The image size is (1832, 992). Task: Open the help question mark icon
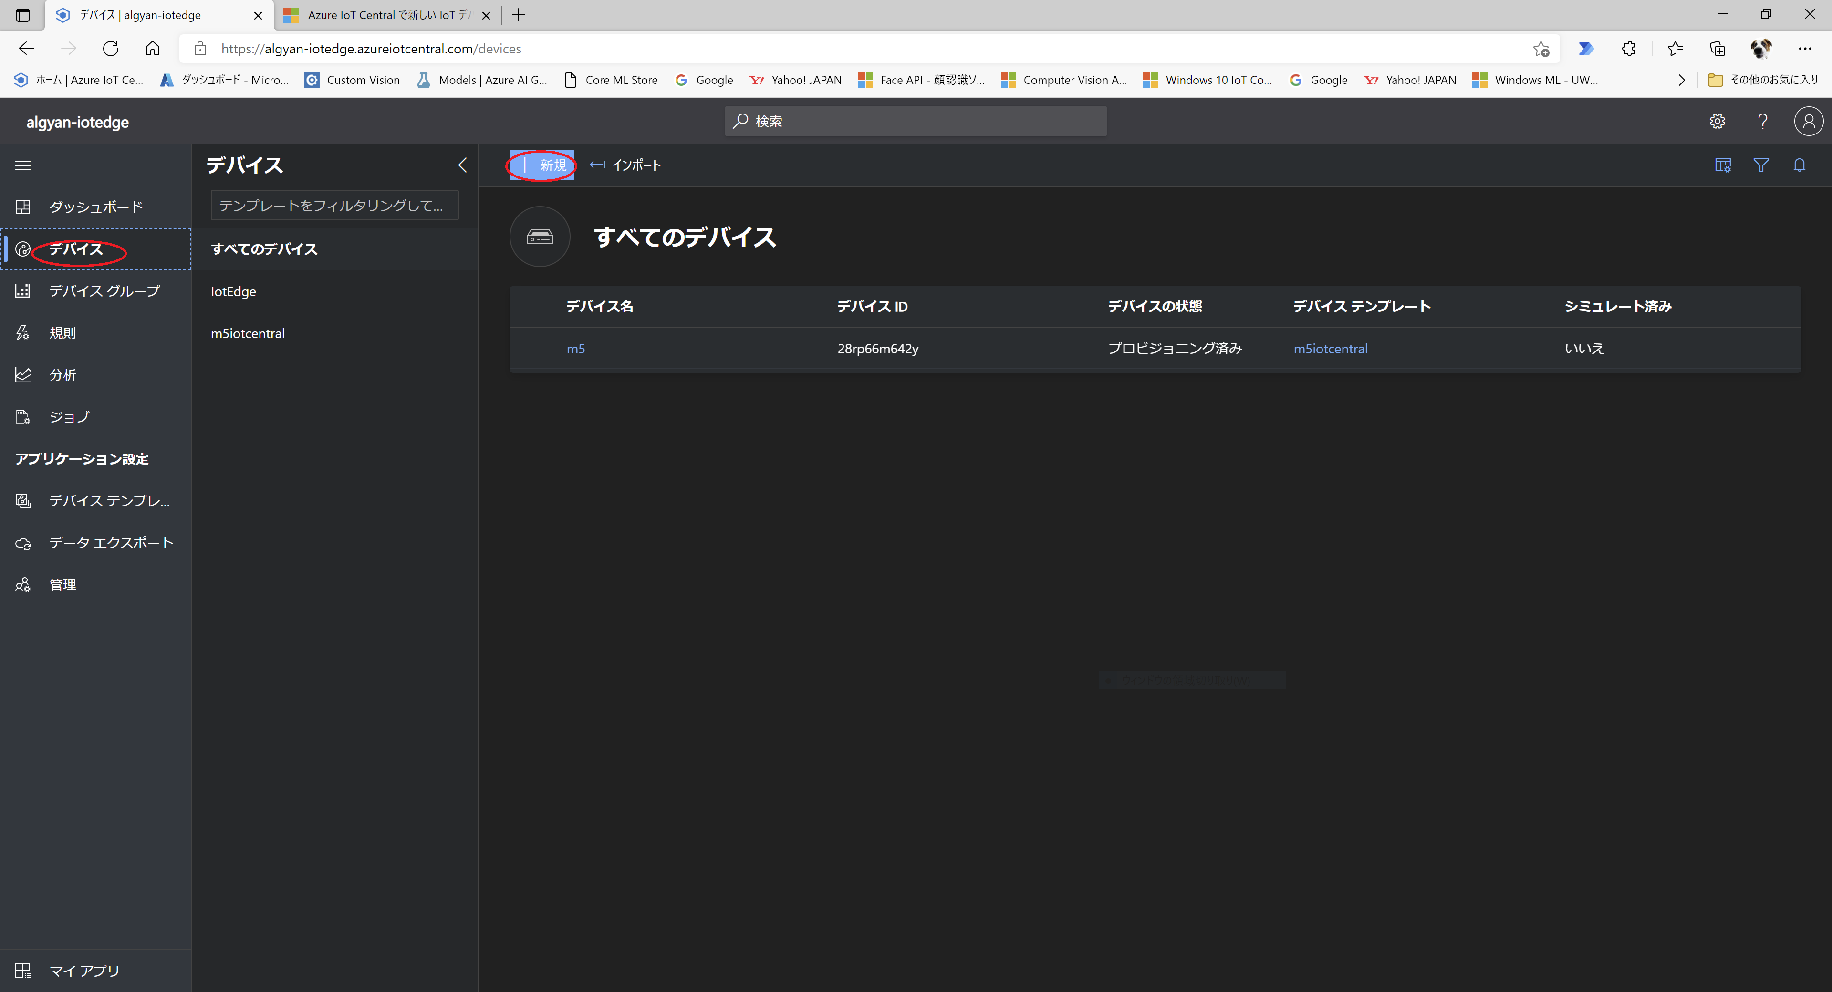1762,121
